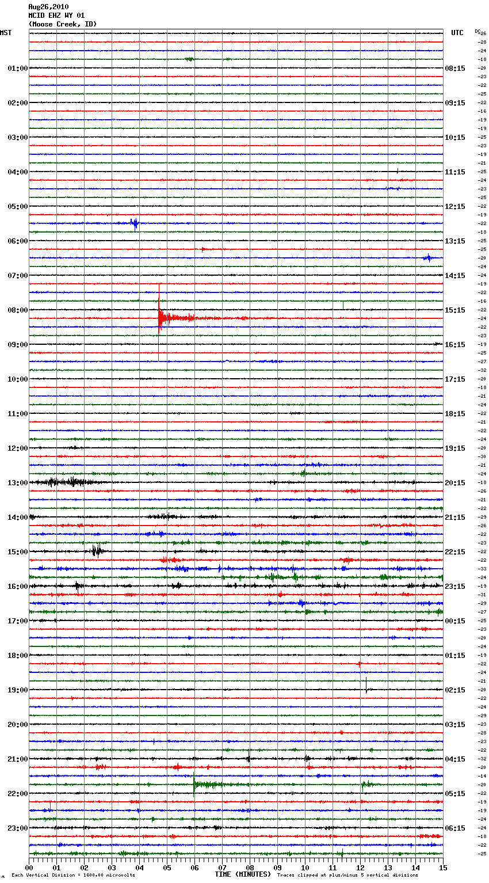Click the 14:15 UTC row label
Screen dimensions: 489x883
pyautogui.click(x=455, y=276)
